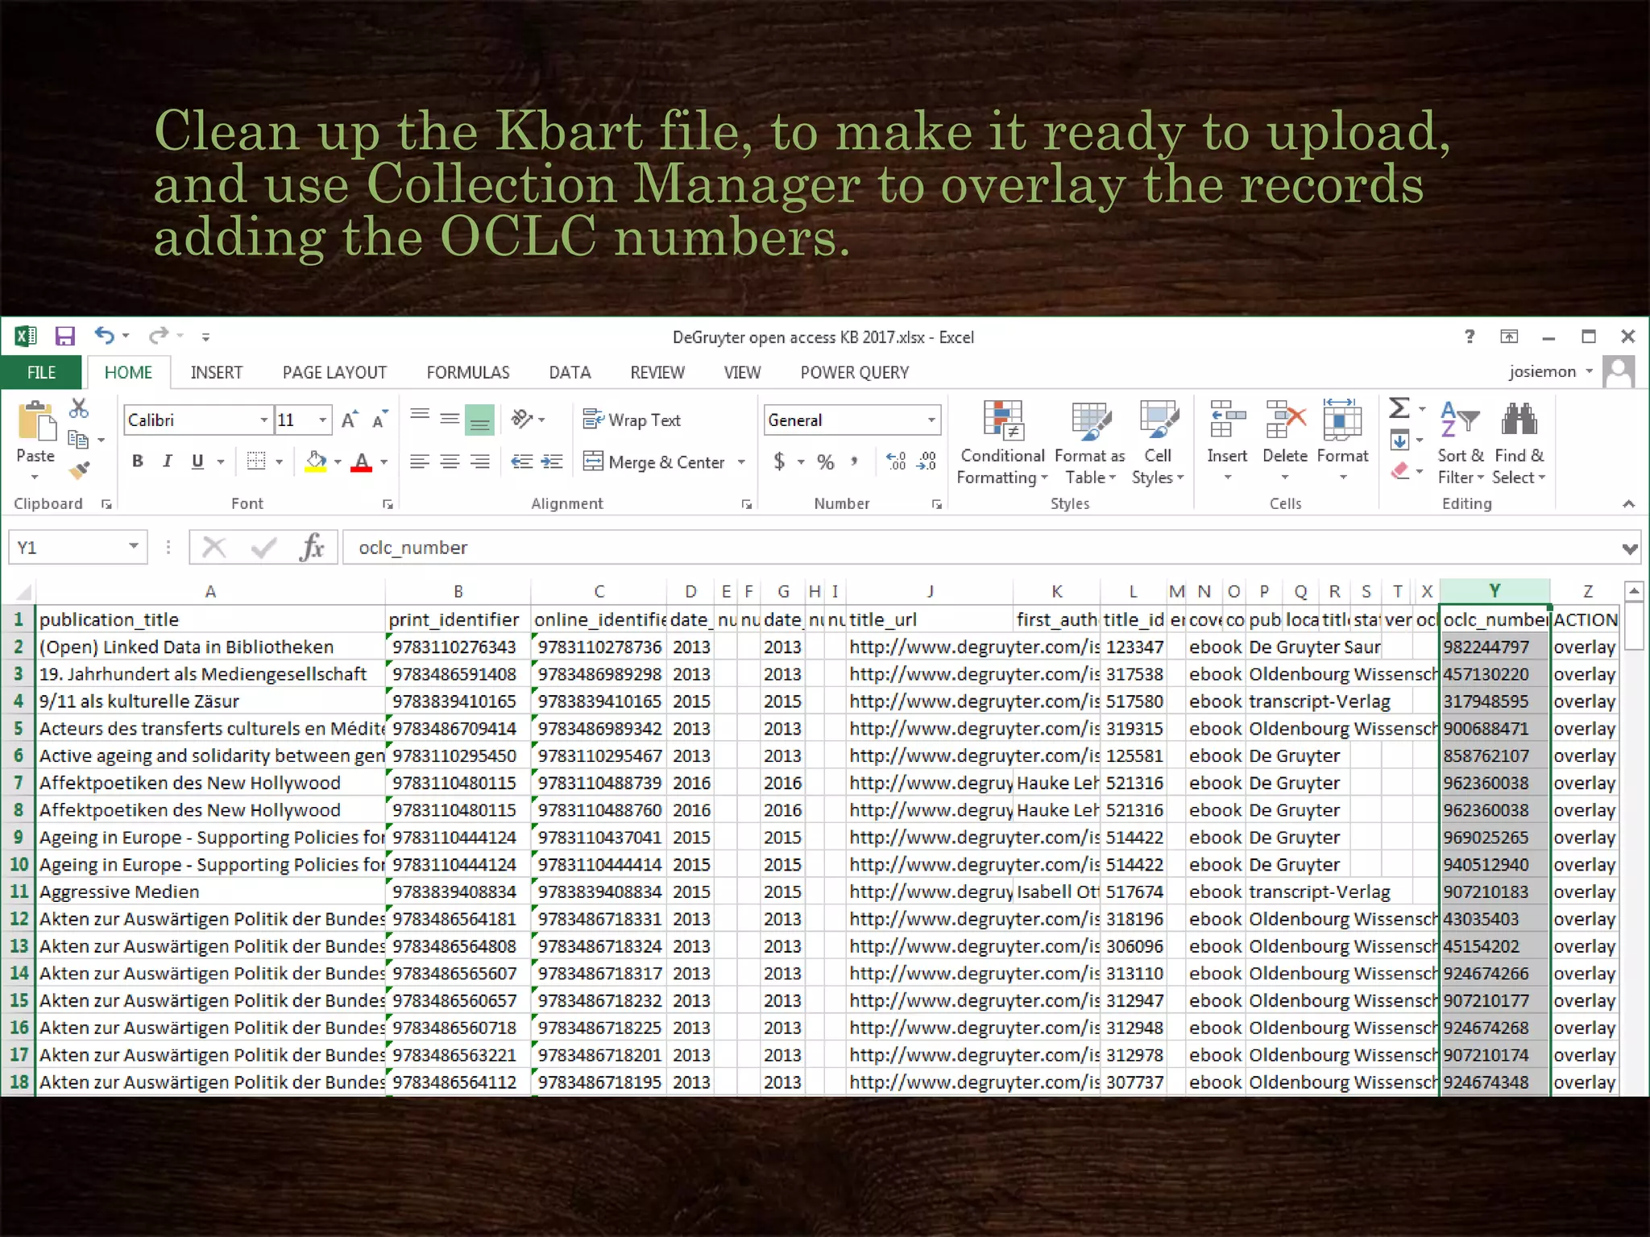Click the Accounting dollar format icon
Image resolution: width=1650 pixels, height=1237 pixels.
coord(779,461)
